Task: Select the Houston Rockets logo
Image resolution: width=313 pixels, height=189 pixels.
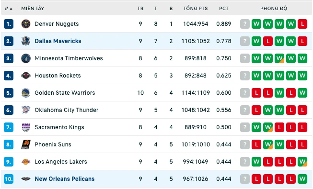Action: 26,76
